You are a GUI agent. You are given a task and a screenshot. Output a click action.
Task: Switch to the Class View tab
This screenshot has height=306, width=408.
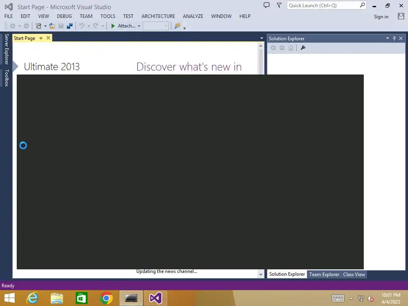[x=354, y=275]
